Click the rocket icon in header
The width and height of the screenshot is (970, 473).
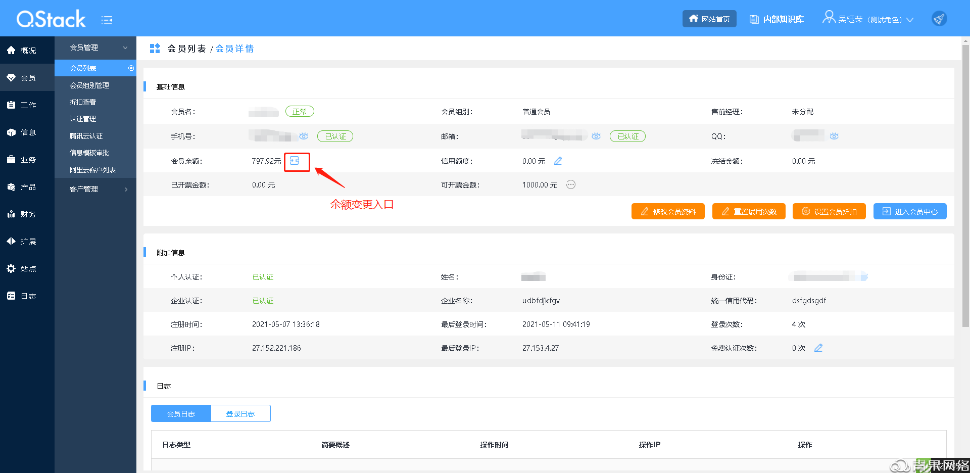point(939,19)
